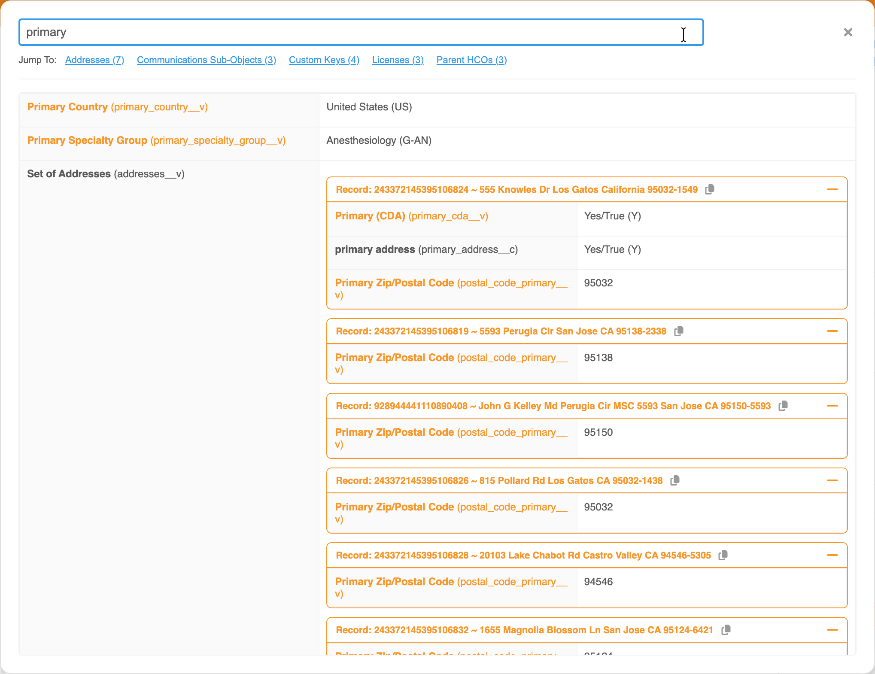Select the Primary Specialty Group field label
This screenshot has height=674, width=875.
[157, 140]
